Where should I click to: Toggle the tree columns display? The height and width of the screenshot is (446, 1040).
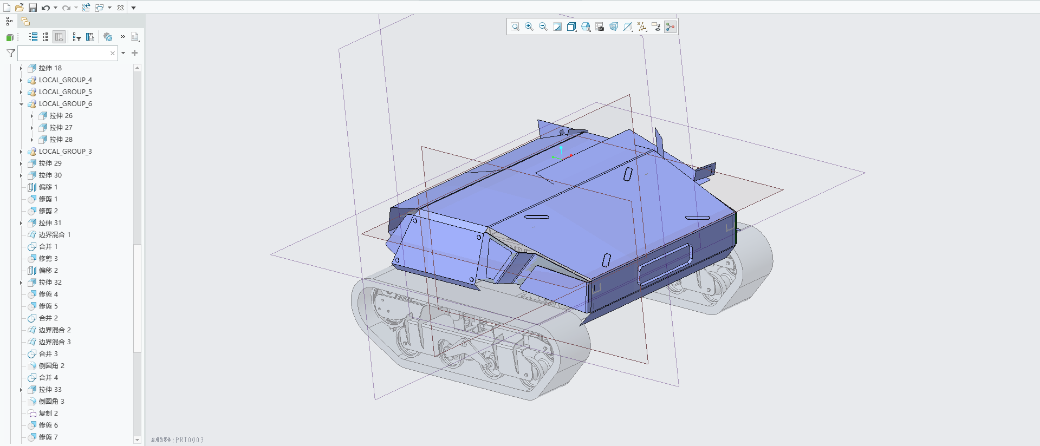(59, 37)
